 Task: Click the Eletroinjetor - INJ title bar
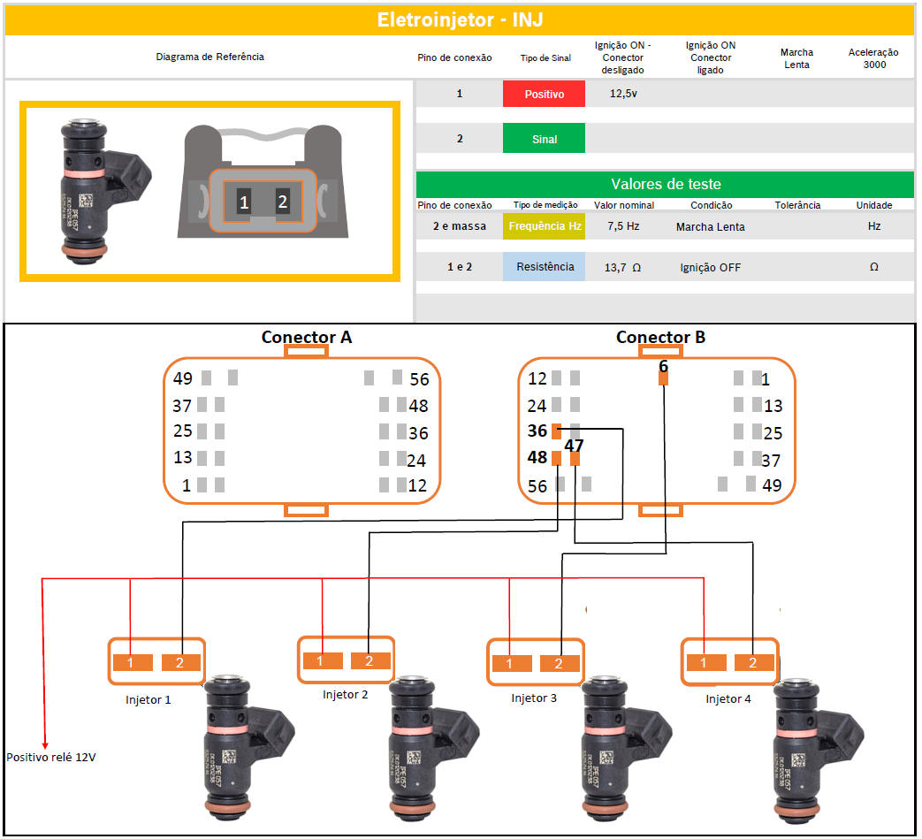460,19
